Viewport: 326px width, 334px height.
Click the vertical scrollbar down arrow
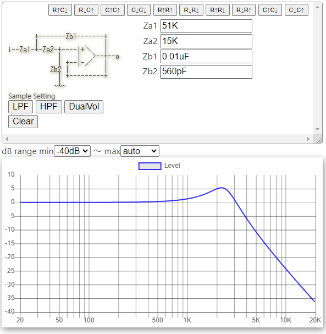pyautogui.click(x=318, y=129)
